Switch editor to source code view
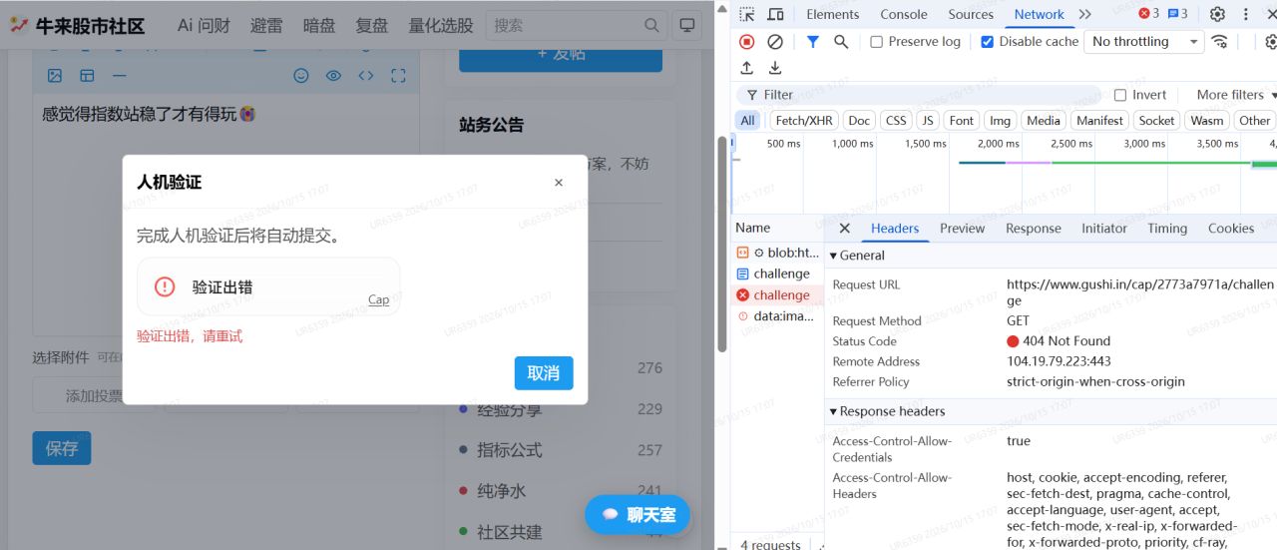The width and height of the screenshot is (1277, 550). [366, 76]
